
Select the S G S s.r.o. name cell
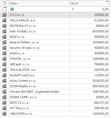click(39, 15)
